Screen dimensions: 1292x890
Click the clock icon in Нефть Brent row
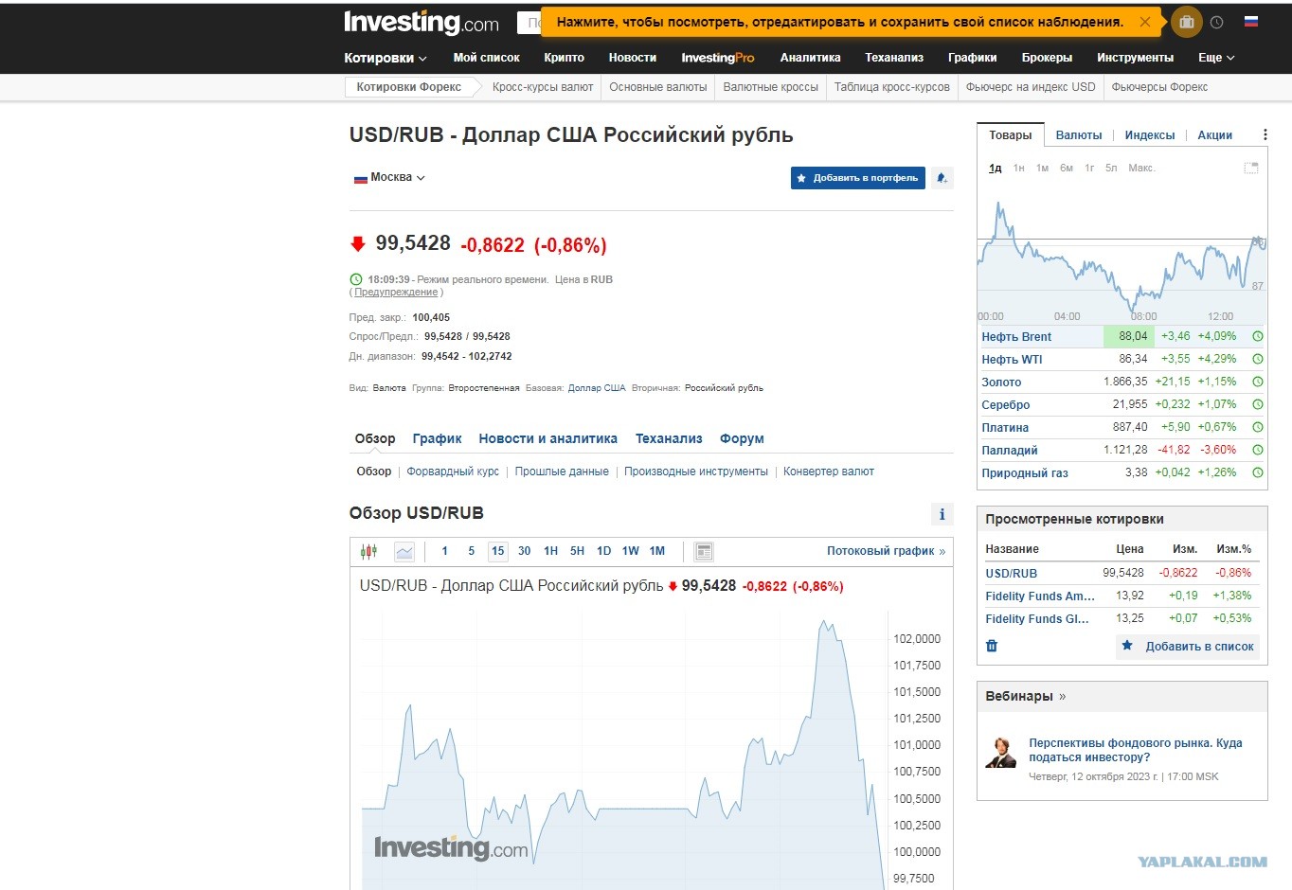pyautogui.click(x=1258, y=336)
